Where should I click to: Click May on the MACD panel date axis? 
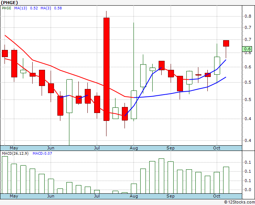[x=14, y=196]
